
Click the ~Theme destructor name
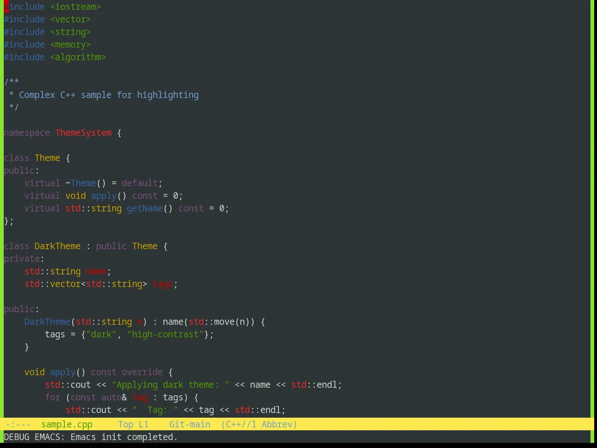81,183
